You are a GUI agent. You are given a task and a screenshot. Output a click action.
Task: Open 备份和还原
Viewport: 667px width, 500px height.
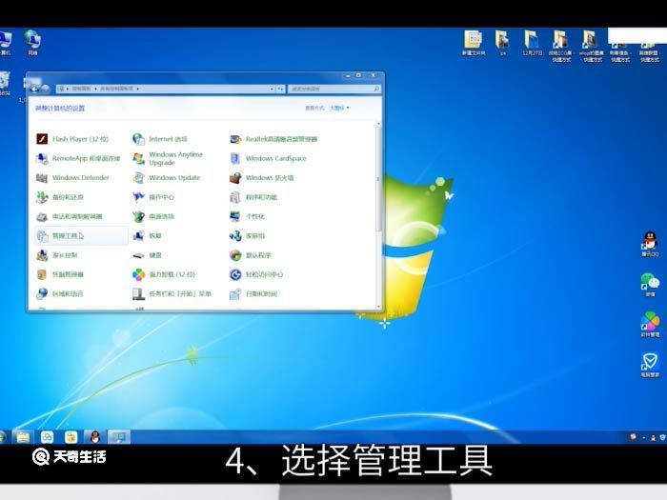tap(60, 197)
